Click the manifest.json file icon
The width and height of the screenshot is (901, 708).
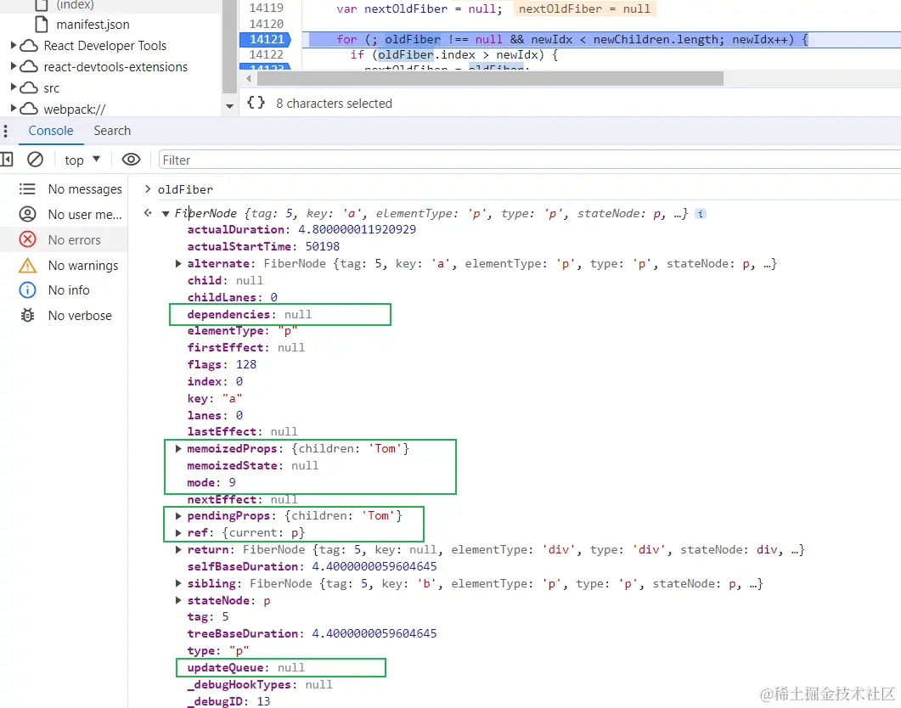point(42,24)
